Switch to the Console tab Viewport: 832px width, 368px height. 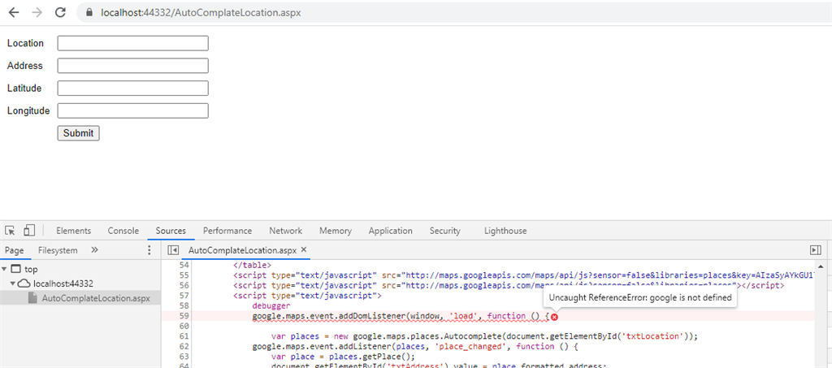(123, 231)
